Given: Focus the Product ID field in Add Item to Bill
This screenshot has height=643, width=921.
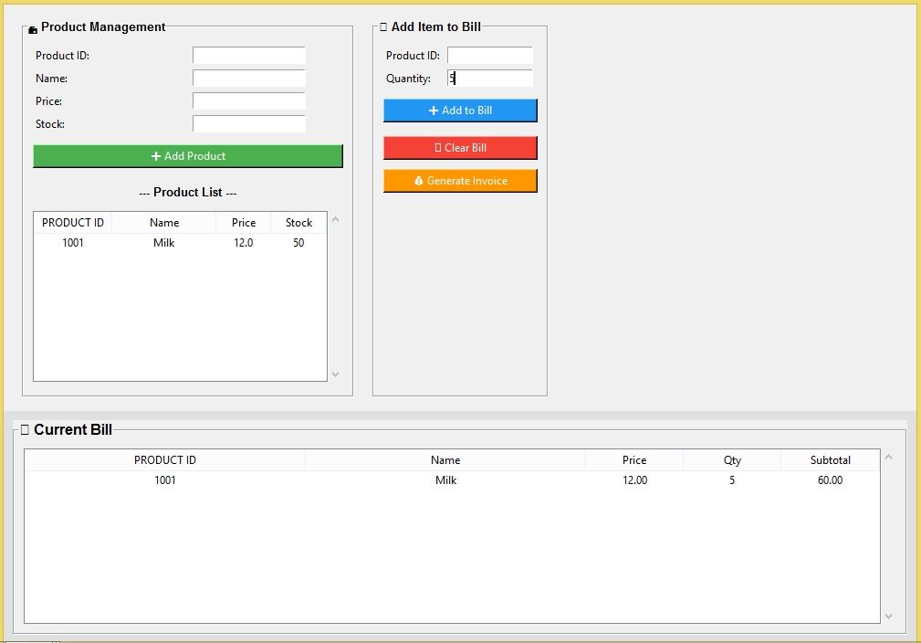Looking at the screenshot, I should point(489,56).
